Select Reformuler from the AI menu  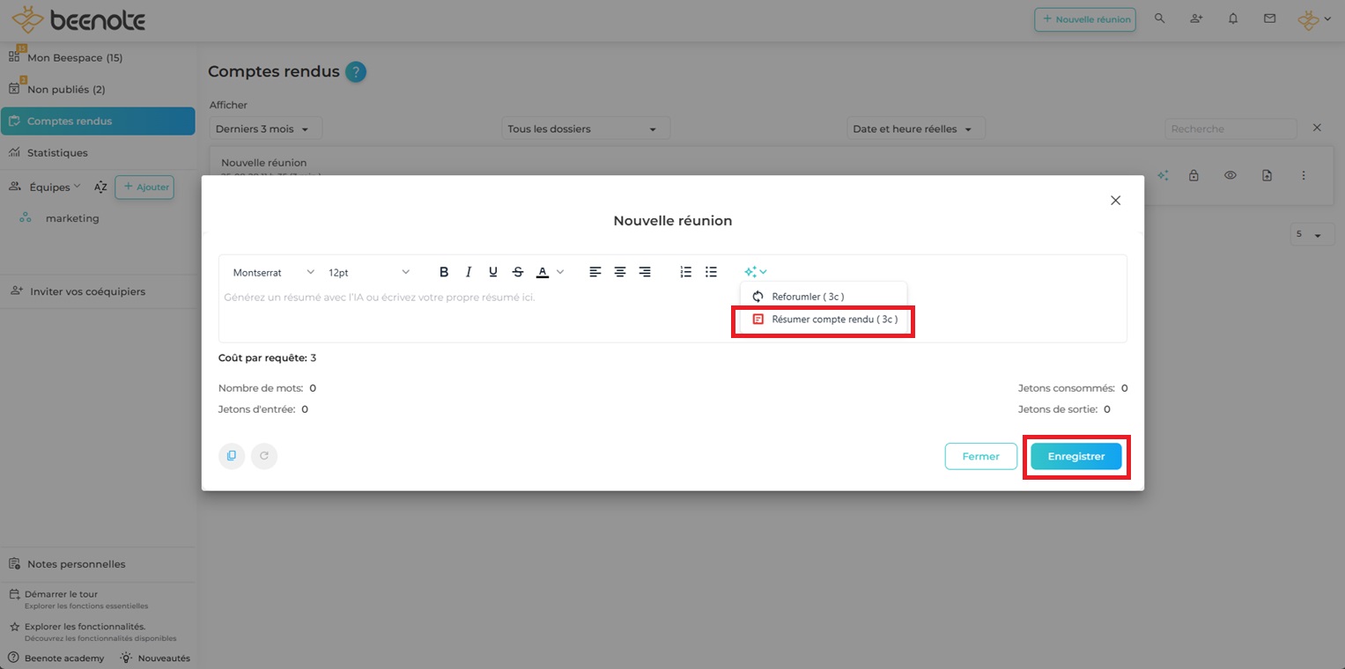tap(807, 297)
